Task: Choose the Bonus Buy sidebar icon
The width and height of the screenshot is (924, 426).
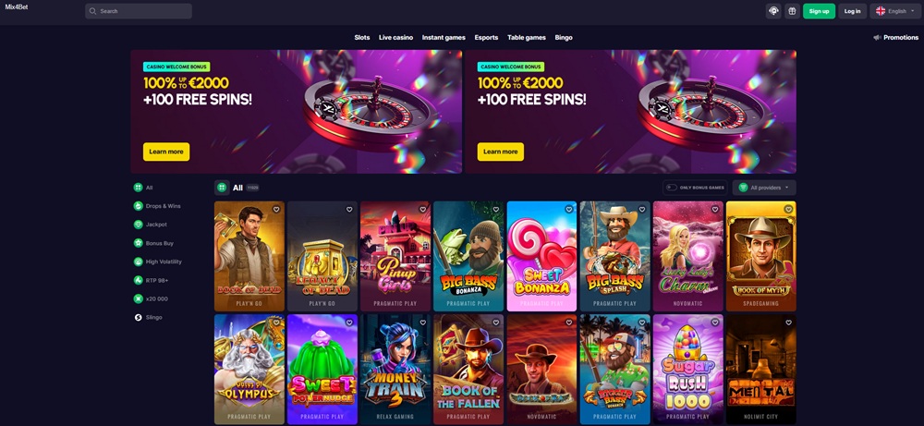Action: pos(138,243)
